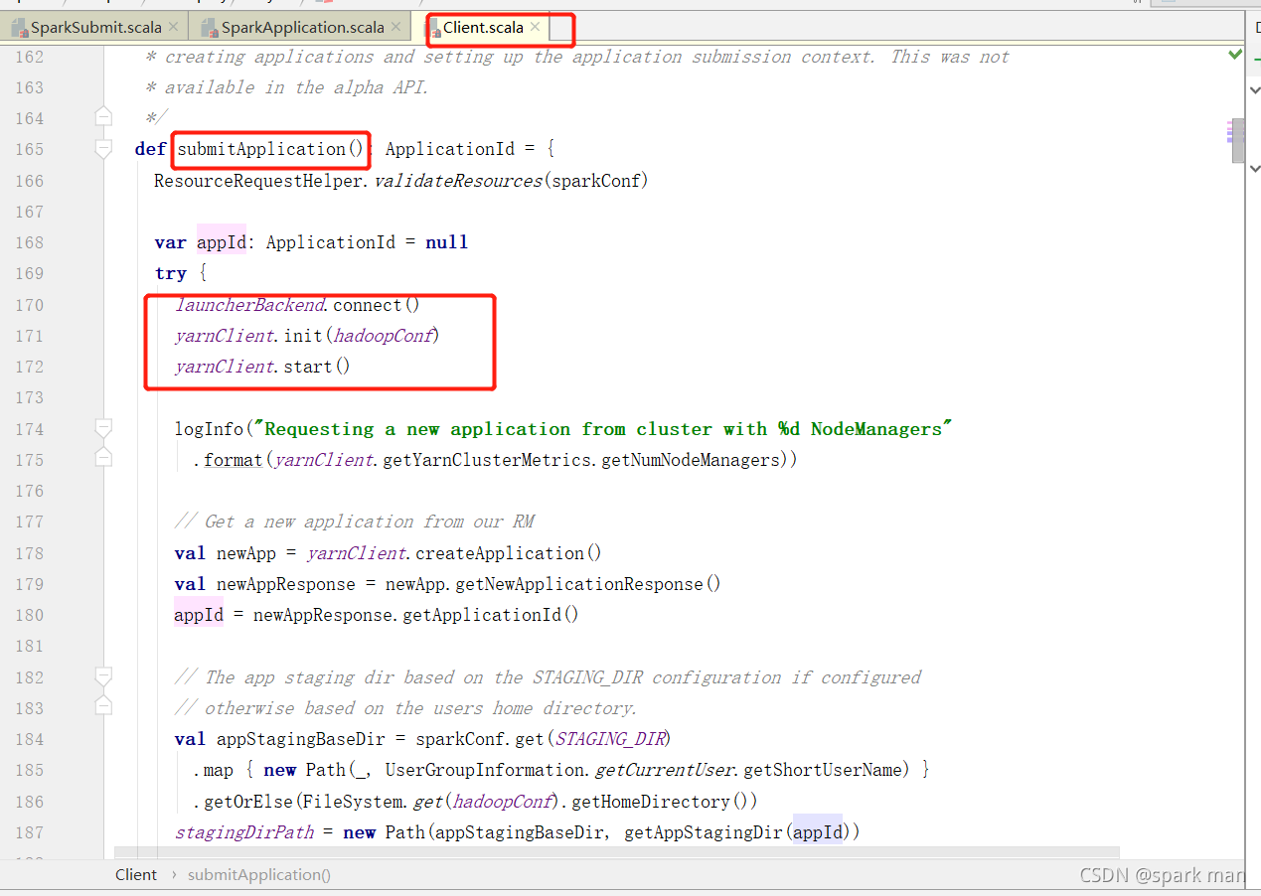
Task: Switch to the SparkSubmit.scala tab
Action: 95,28
